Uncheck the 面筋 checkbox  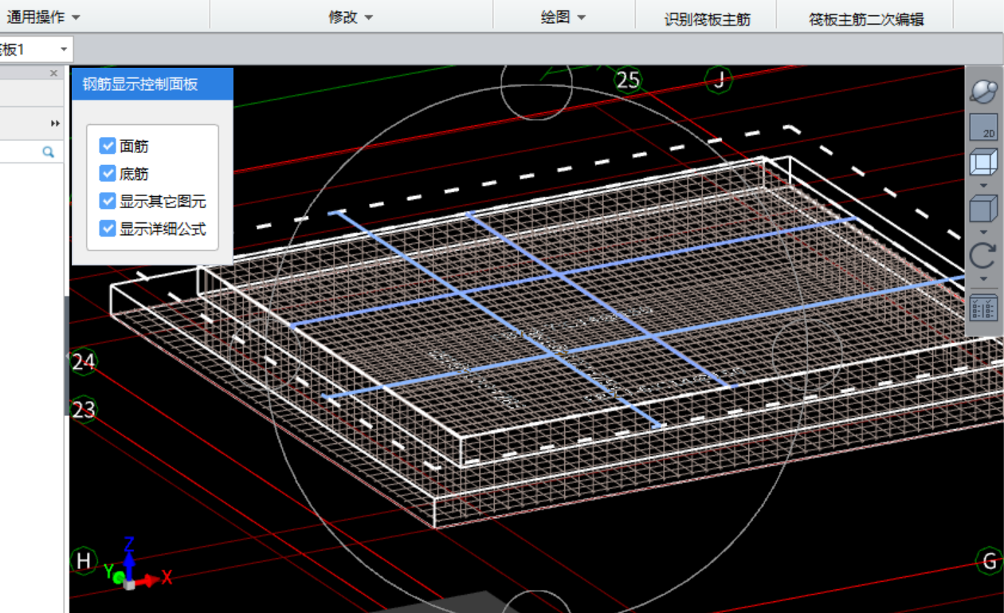(x=108, y=146)
